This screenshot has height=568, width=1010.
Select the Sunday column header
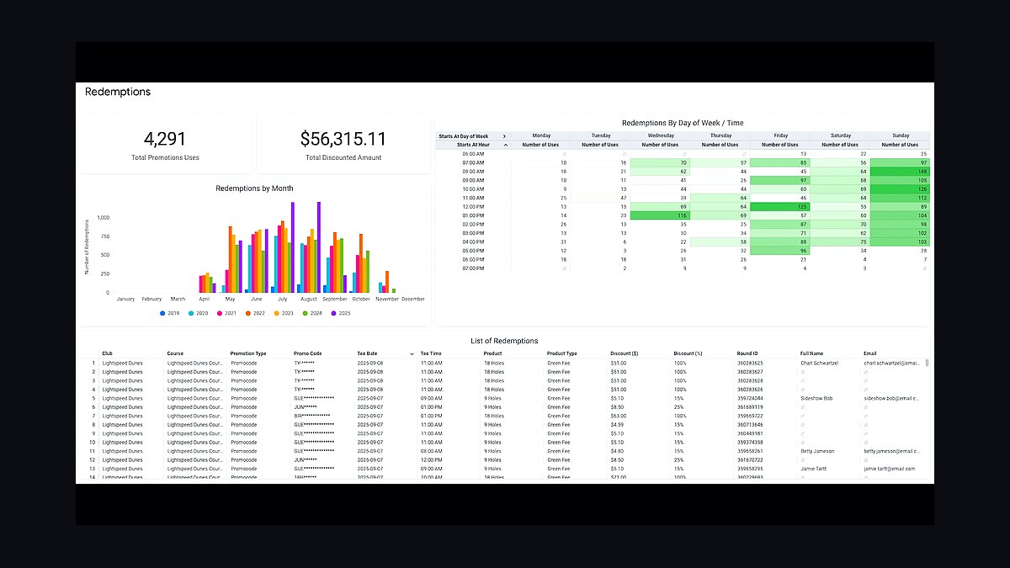click(900, 135)
